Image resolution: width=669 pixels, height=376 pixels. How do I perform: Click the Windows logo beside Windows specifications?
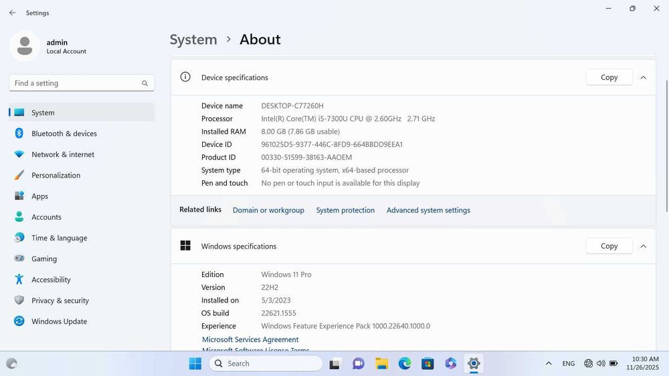pyautogui.click(x=185, y=245)
